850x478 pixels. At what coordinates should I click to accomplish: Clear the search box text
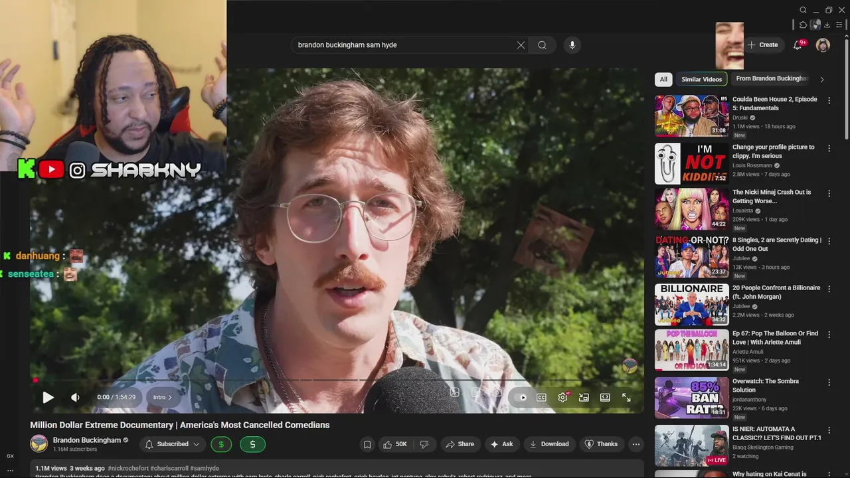pyautogui.click(x=521, y=45)
